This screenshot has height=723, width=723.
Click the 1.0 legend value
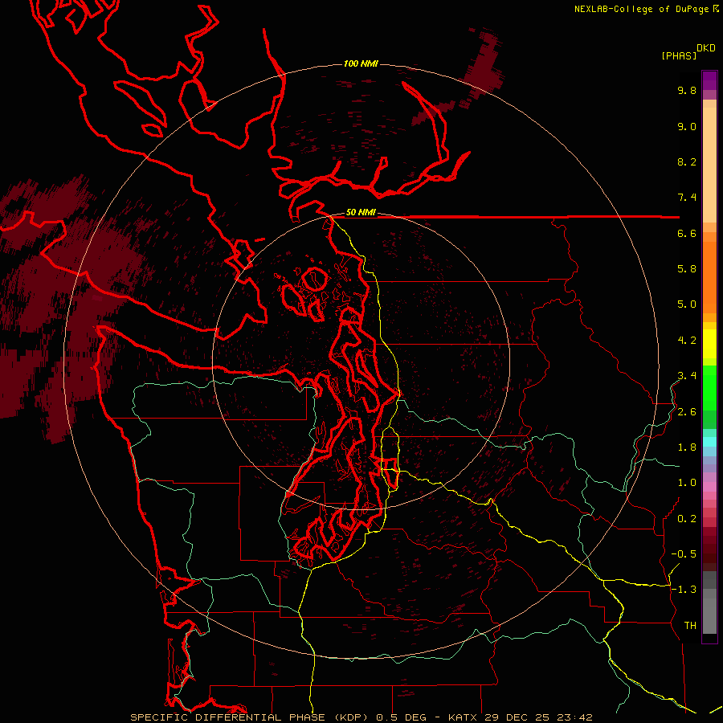tap(687, 483)
